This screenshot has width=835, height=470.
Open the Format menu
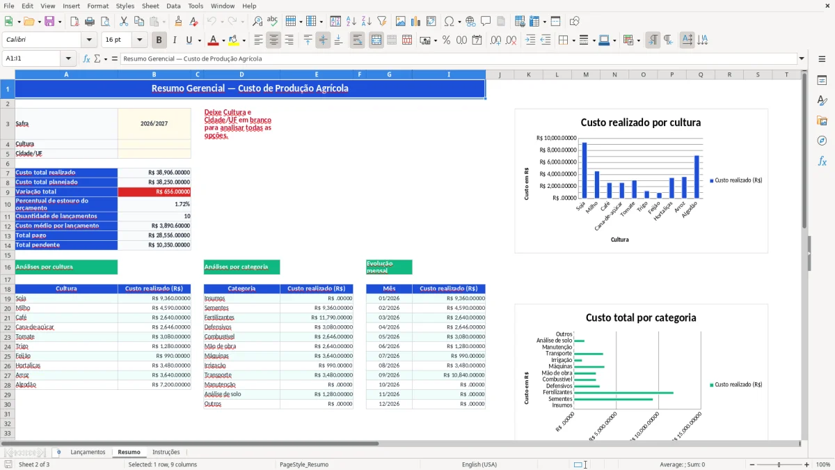point(97,6)
